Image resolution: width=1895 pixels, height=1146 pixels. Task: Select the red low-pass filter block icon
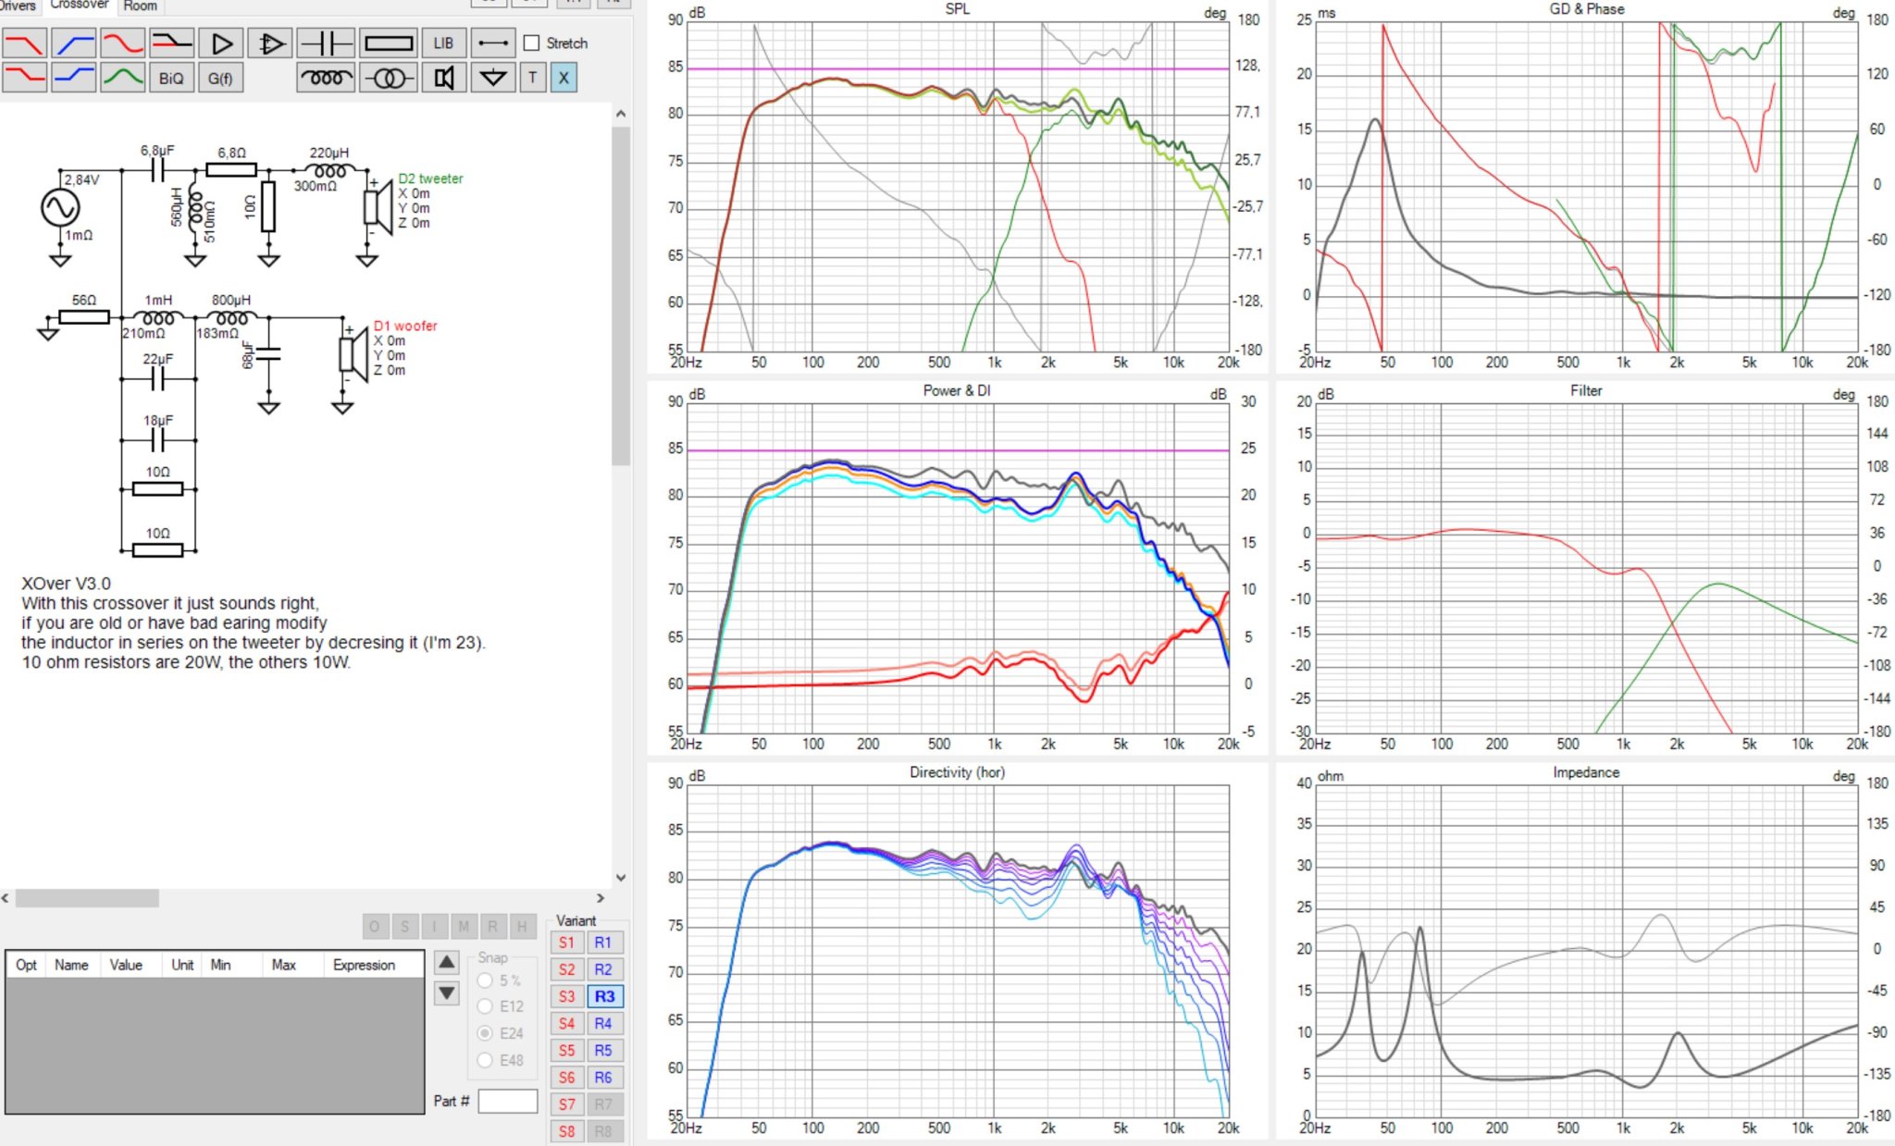(25, 43)
